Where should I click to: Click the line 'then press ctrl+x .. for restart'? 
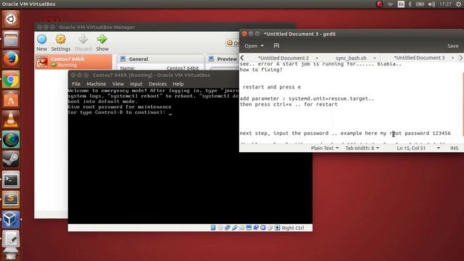point(289,104)
